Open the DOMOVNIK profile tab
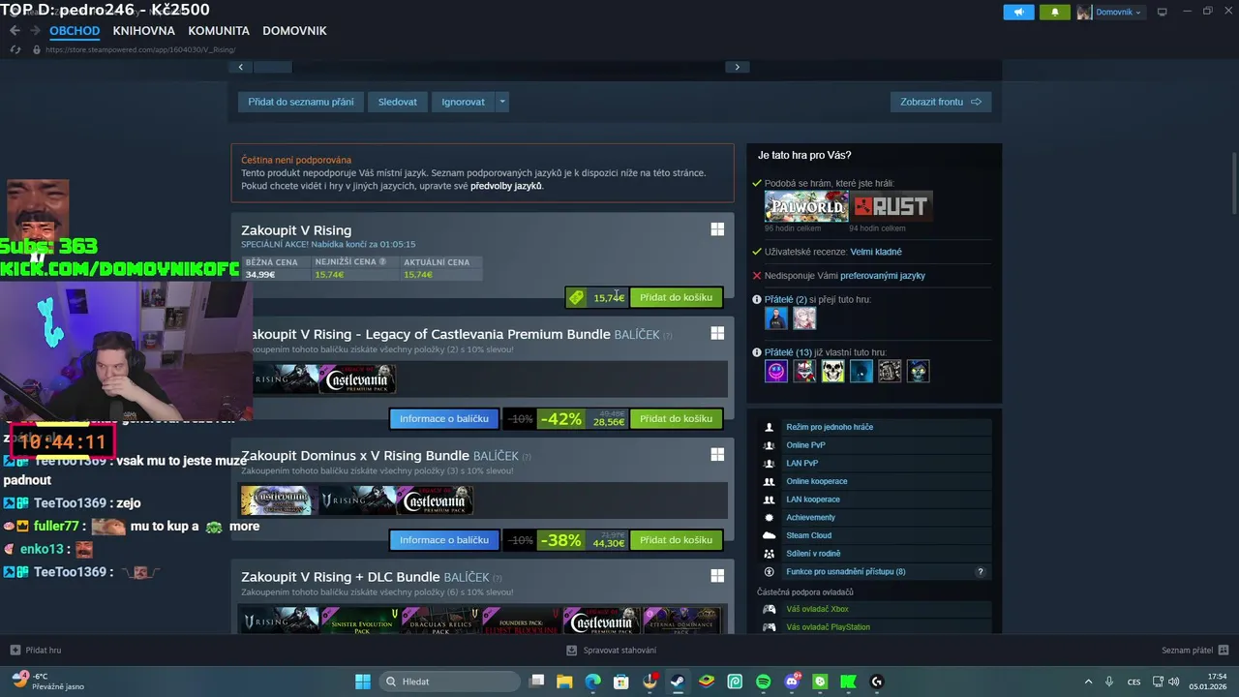 click(294, 30)
